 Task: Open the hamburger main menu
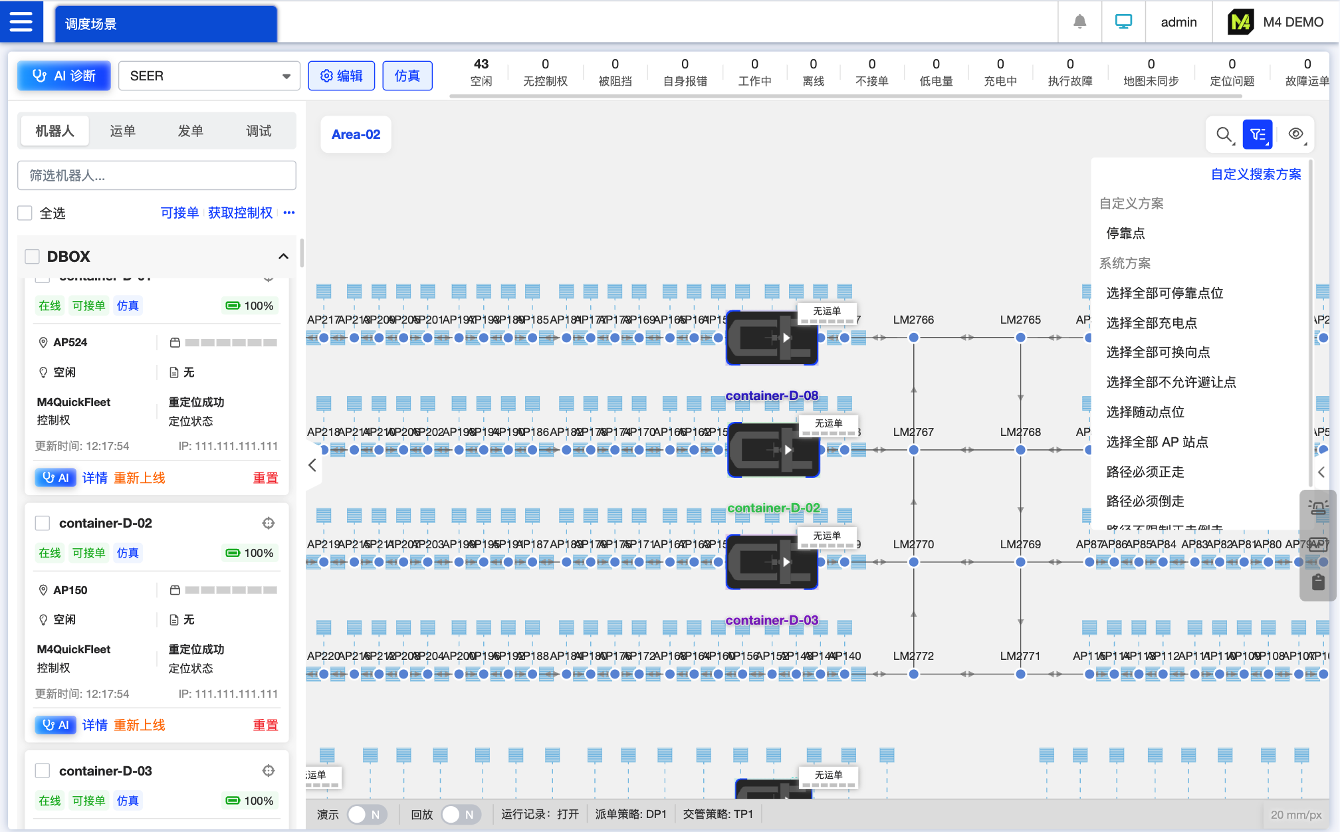click(21, 22)
